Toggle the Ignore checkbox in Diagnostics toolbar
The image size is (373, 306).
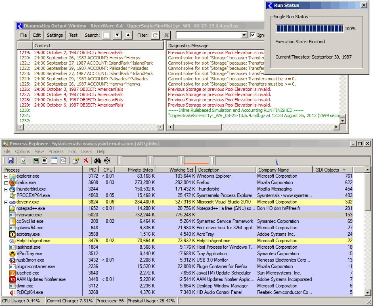[253, 35]
